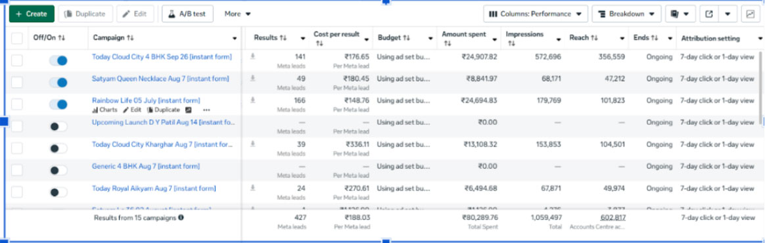
Task: Click the download icon in the 166 results row
Action: [x=253, y=100]
